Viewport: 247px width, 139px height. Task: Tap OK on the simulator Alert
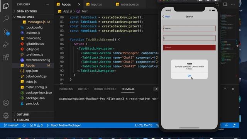coord(189,76)
